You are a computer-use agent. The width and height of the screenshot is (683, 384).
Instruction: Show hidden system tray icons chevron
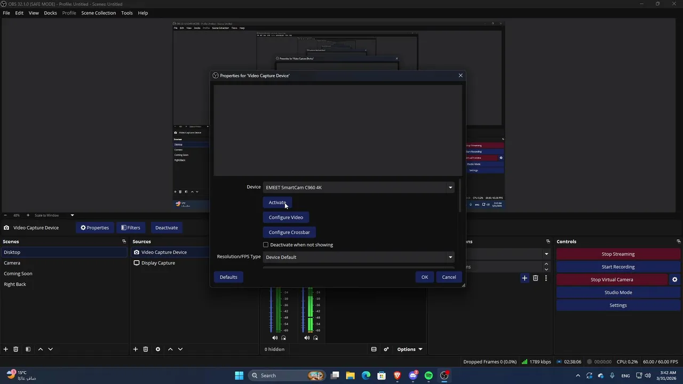click(578, 375)
